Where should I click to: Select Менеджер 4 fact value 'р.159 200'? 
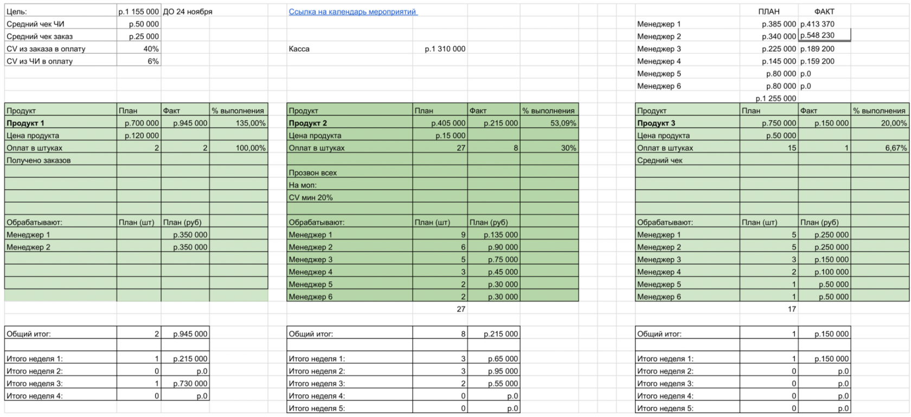click(x=824, y=61)
